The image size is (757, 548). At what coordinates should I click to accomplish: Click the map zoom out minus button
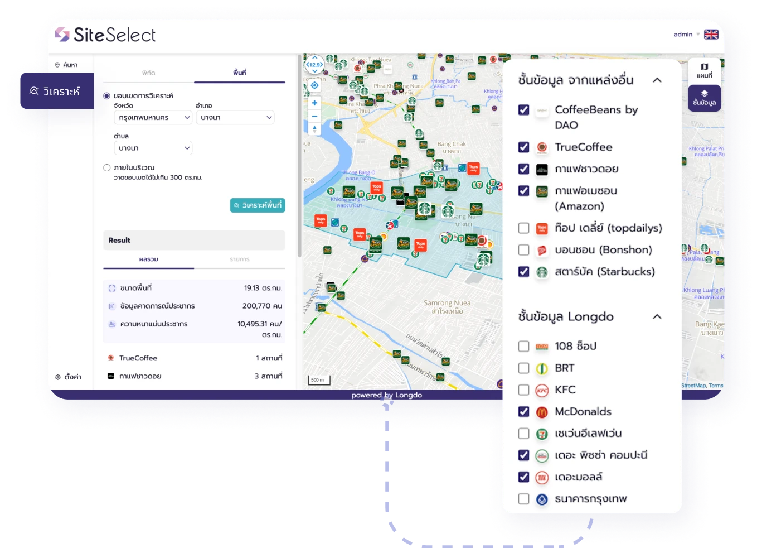tap(314, 116)
